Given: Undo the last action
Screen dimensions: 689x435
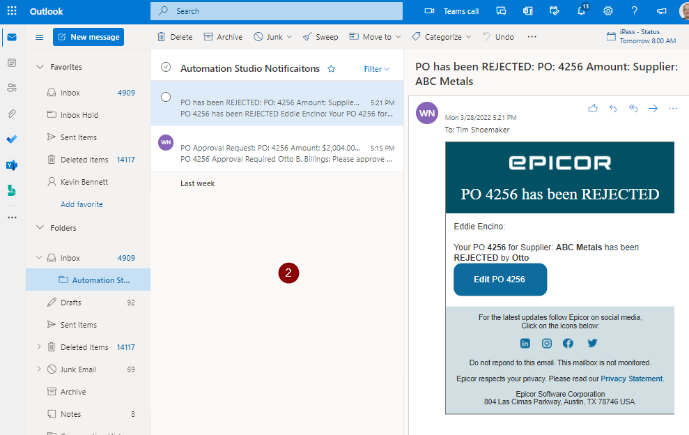Looking at the screenshot, I should click(498, 37).
